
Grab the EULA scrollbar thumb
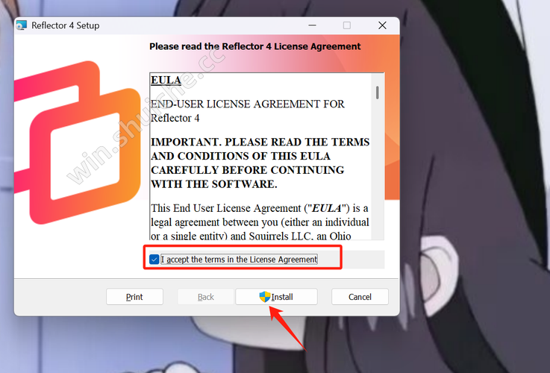[378, 93]
